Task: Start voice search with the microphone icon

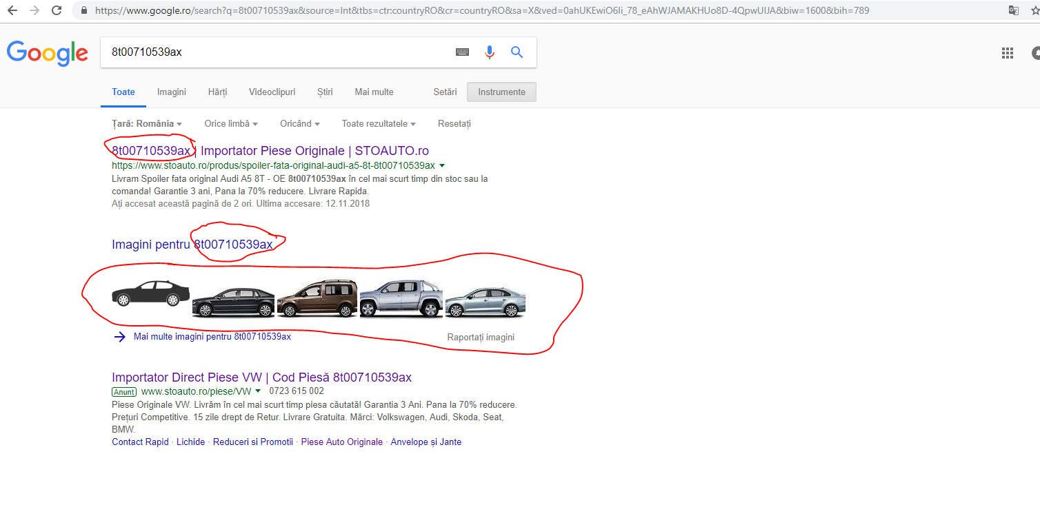Action: tap(490, 52)
